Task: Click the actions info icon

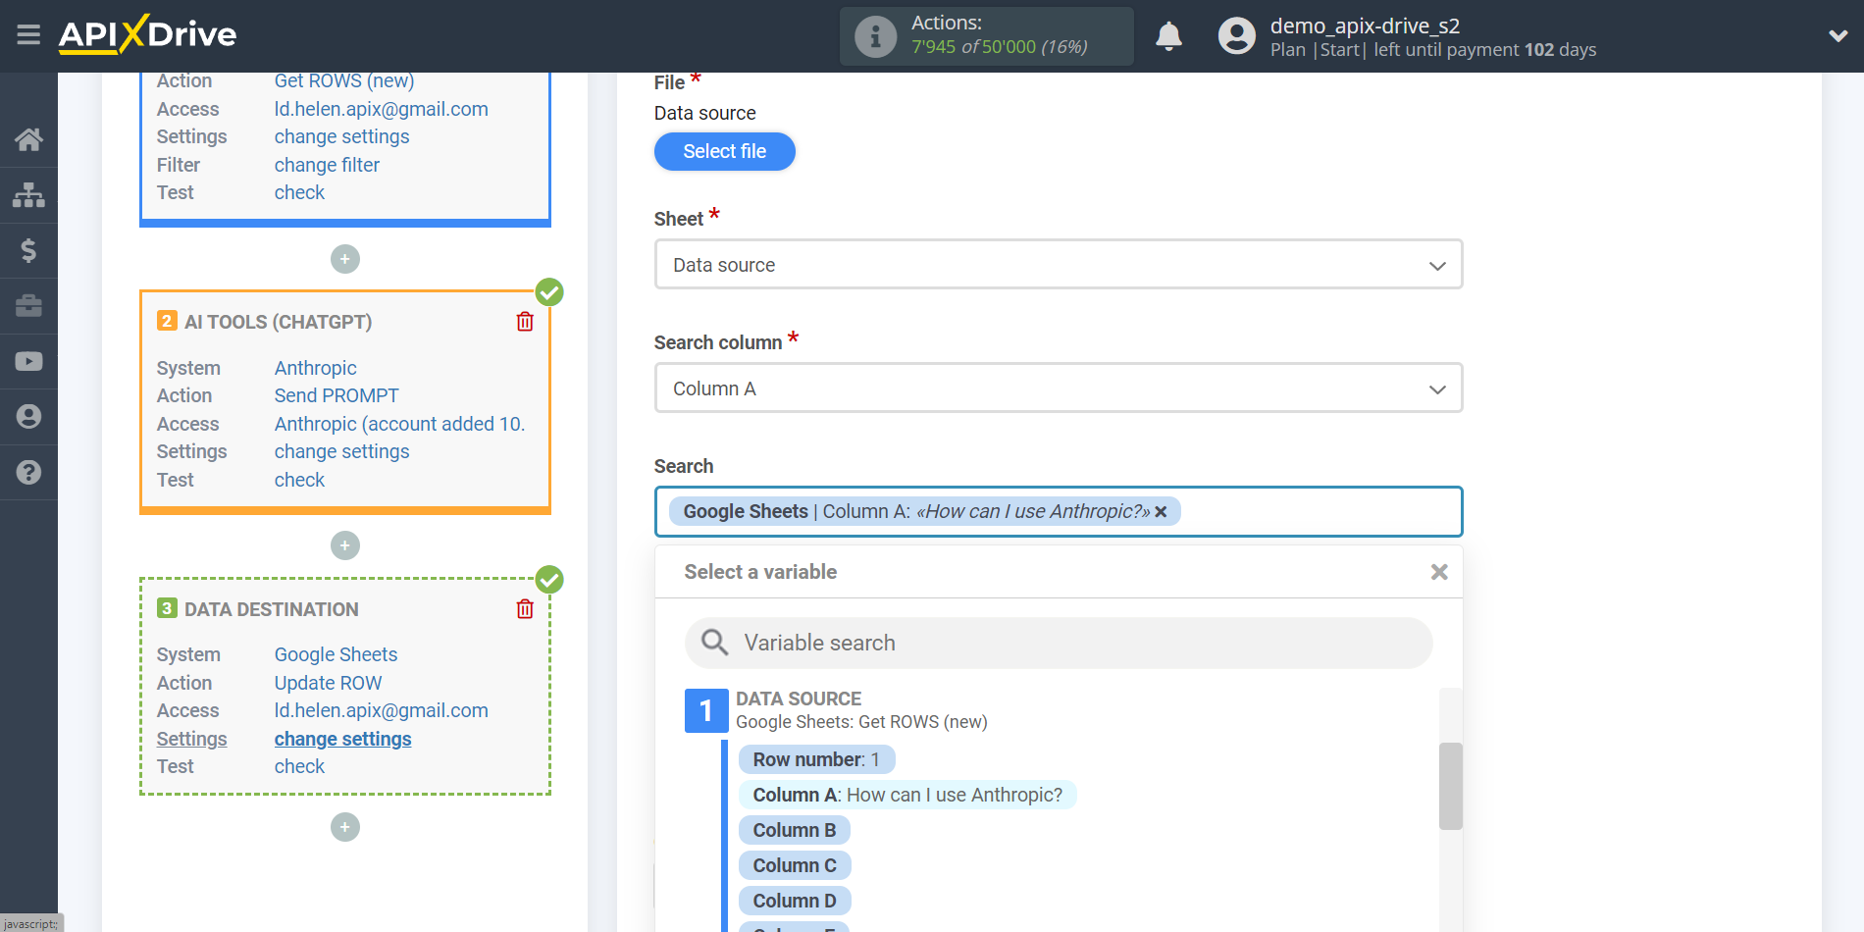Action: (875, 36)
